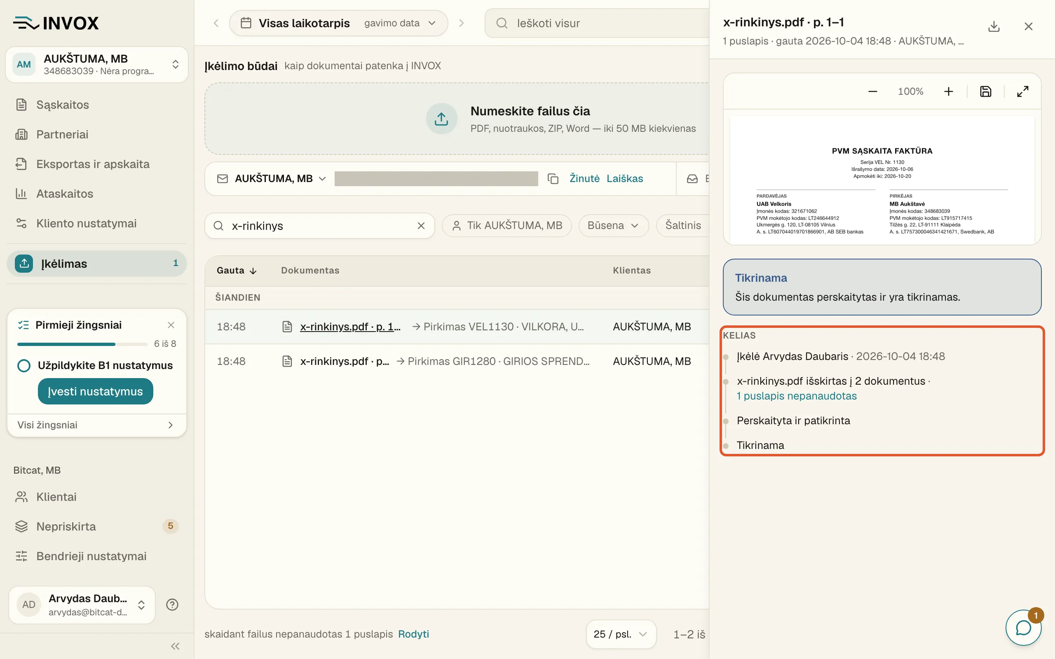
Task: Download the x-rinkinys.pdf document
Action: 994,27
